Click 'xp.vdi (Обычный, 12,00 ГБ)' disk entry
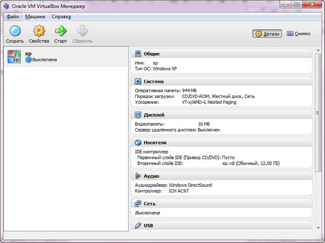 click(x=251, y=164)
